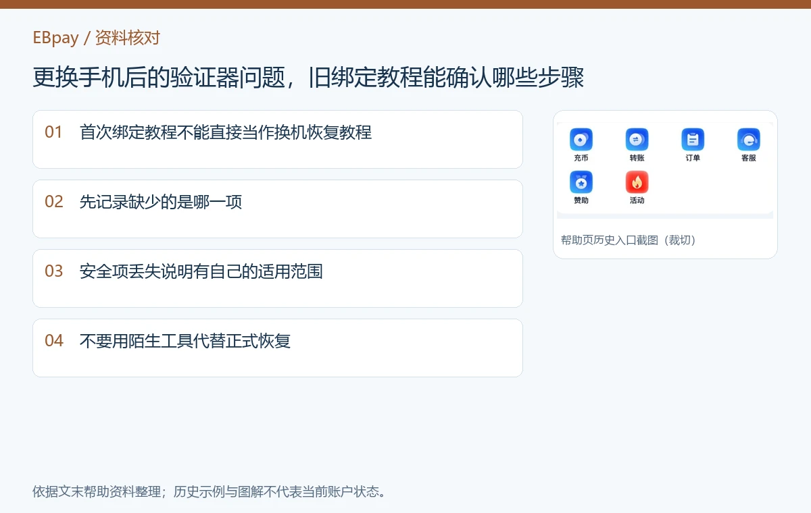Select card 02 先记录缺少的是哪一项
Viewport: 811px width, 513px height.
pyautogui.click(x=278, y=209)
